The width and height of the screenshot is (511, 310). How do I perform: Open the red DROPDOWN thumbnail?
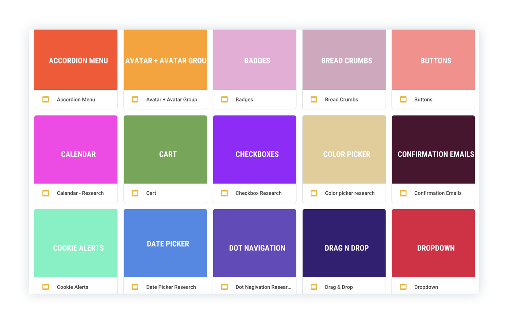433,243
